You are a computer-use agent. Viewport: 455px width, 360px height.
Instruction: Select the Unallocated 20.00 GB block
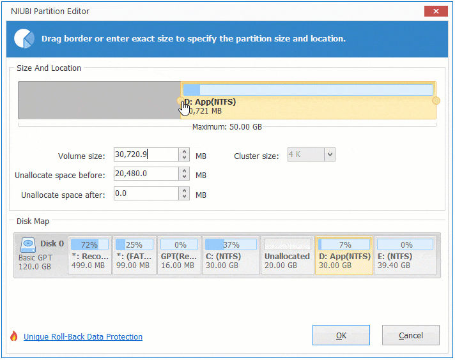(x=287, y=255)
